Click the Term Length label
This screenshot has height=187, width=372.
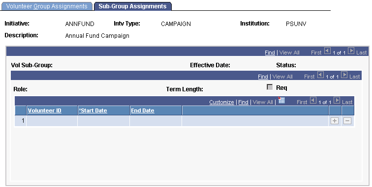(185, 89)
